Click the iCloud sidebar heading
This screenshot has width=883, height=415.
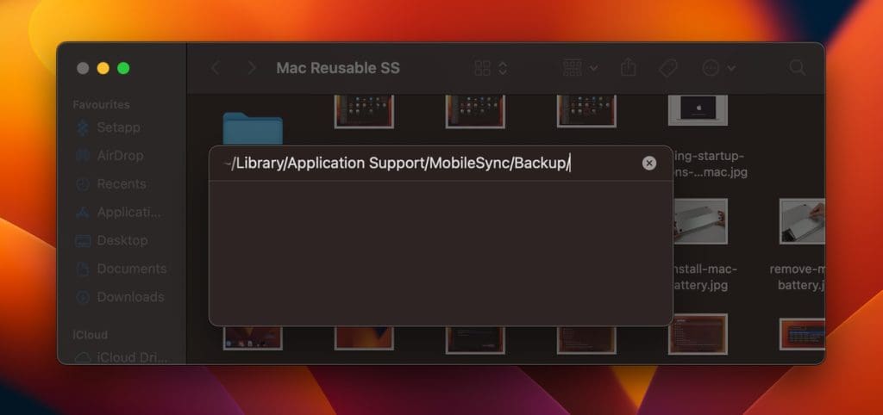click(x=90, y=335)
